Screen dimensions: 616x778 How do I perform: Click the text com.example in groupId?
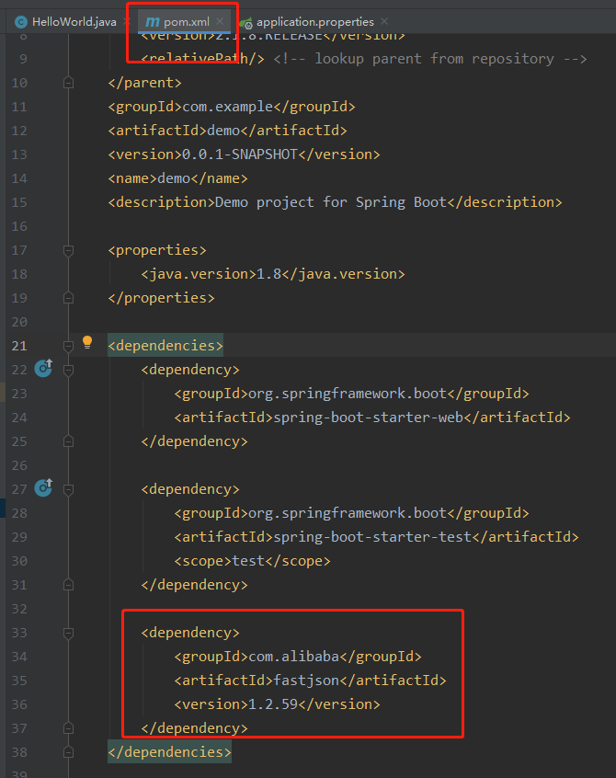(x=228, y=107)
